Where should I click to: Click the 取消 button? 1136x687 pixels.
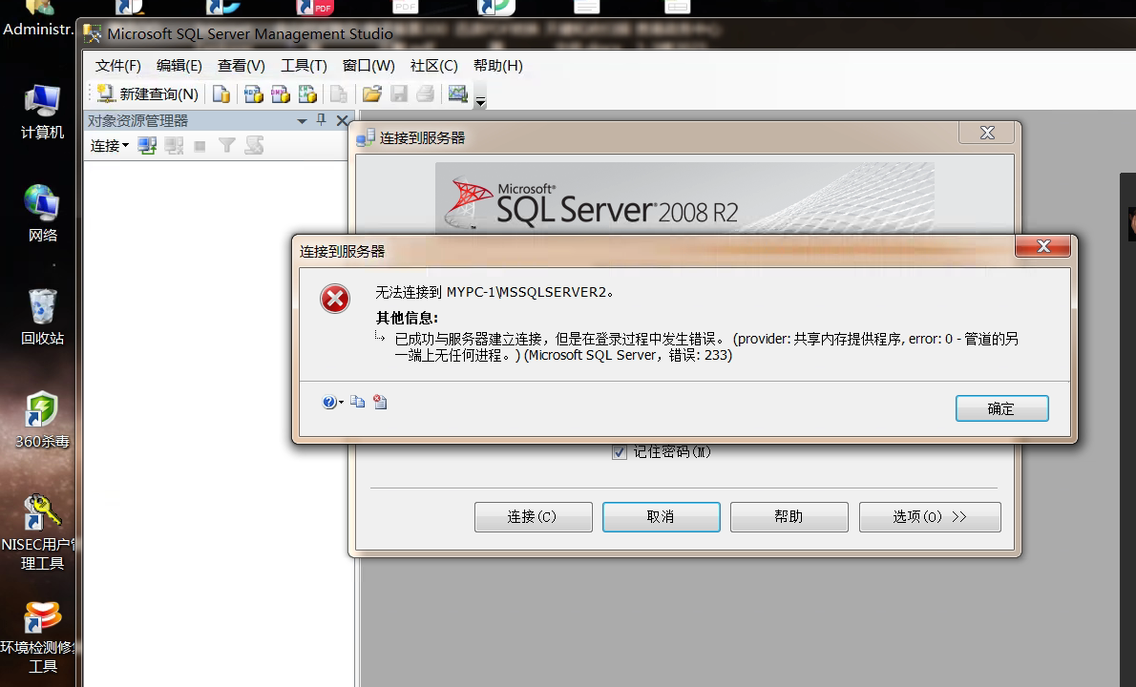(662, 517)
